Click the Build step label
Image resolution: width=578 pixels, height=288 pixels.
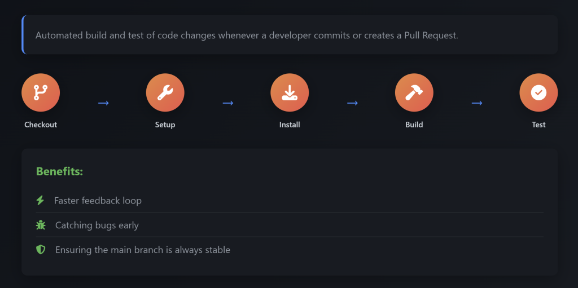[414, 125]
